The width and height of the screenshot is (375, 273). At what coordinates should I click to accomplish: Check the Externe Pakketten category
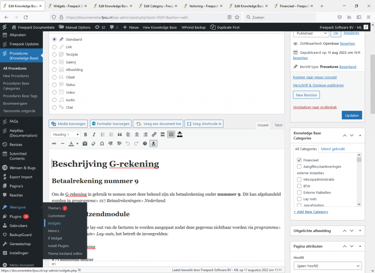(x=299, y=192)
